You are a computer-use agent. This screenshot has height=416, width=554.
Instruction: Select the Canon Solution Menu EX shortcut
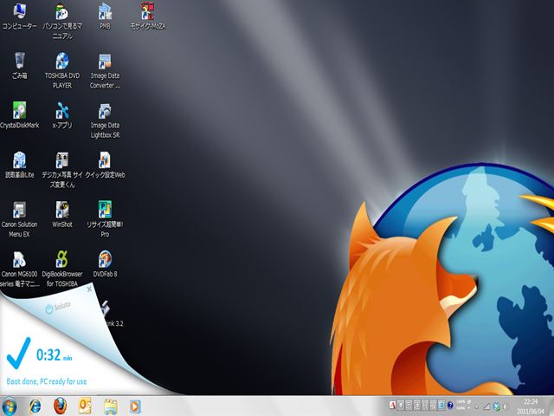(x=19, y=219)
